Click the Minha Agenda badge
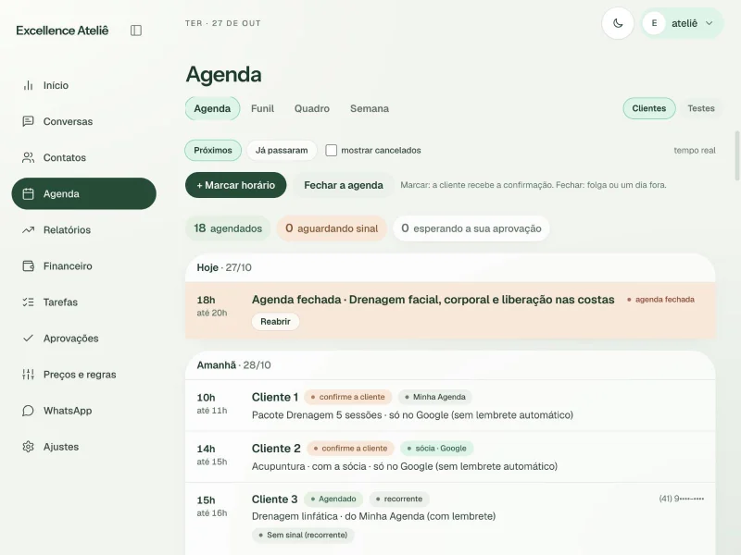 point(434,397)
